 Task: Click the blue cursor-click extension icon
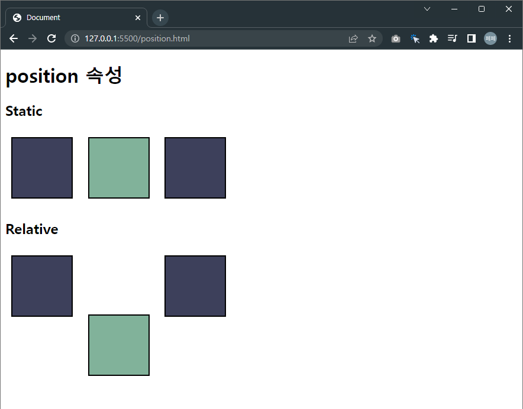415,38
